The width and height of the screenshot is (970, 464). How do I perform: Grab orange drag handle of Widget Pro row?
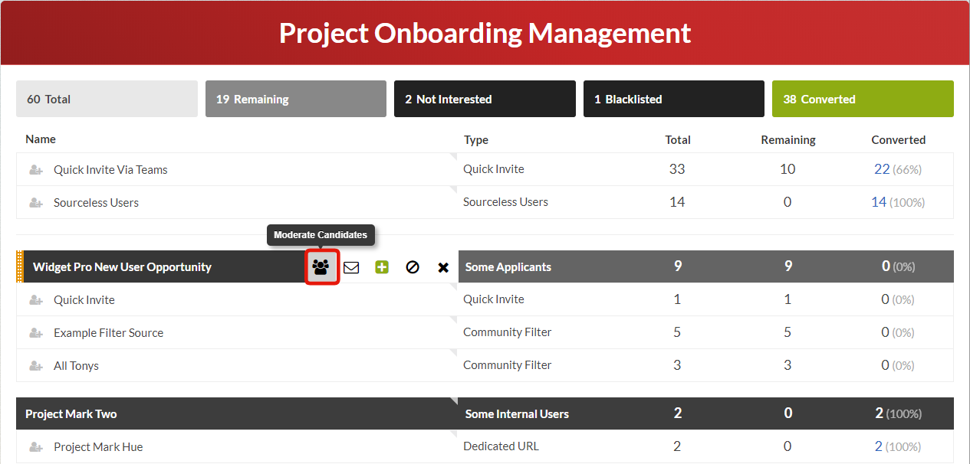(20, 267)
